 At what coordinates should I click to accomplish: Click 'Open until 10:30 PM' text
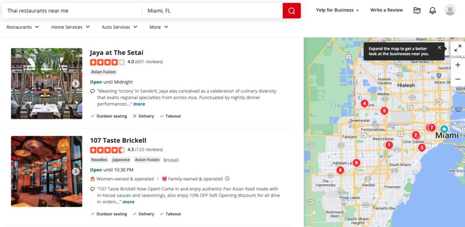click(x=112, y=170)
